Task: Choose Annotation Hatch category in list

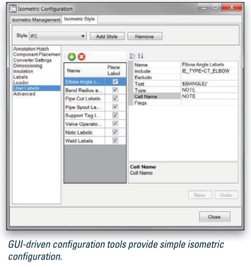Action: tap(31, 49)
